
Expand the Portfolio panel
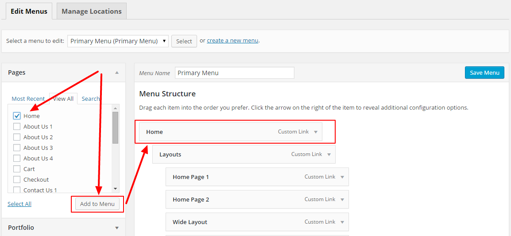coord(117,228)
